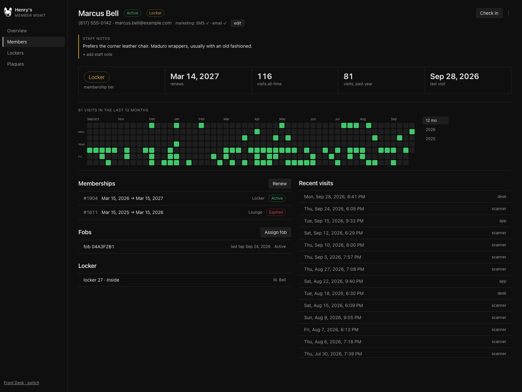Open the Thu, Aug 27, 2026 visit
This screenshot has width=522, height=392.
click(405, 269)
